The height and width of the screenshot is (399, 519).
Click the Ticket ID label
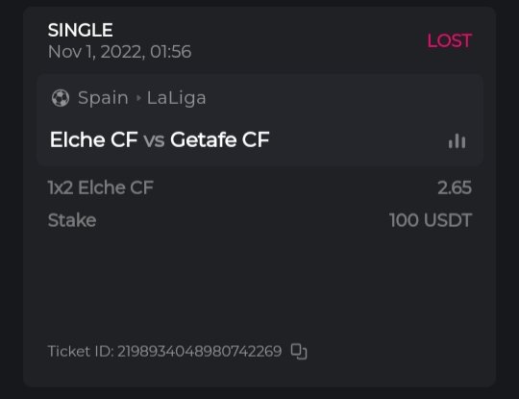click(81, 351)
